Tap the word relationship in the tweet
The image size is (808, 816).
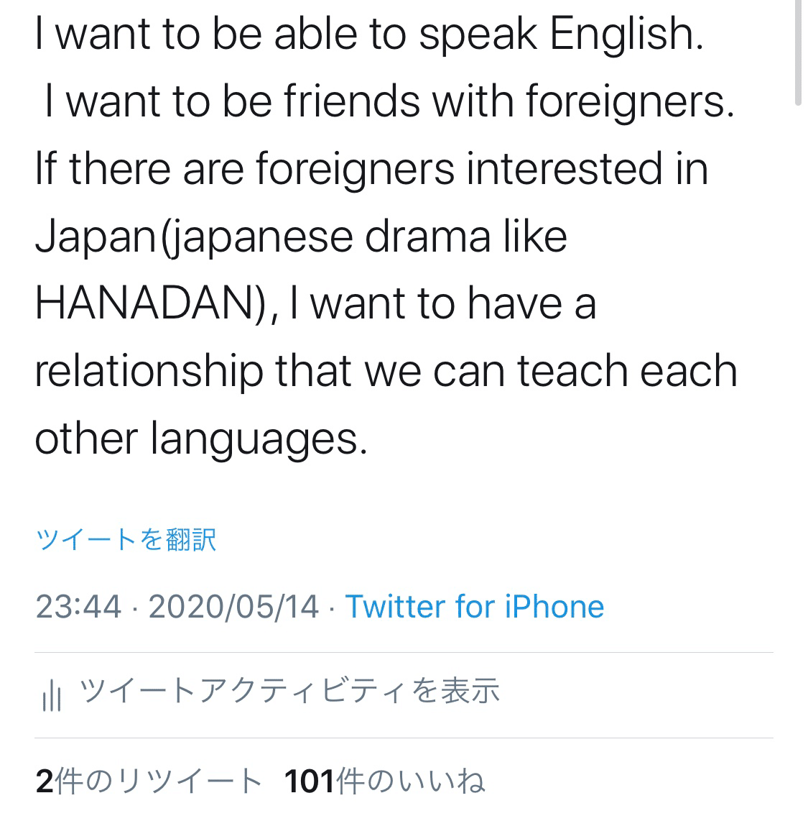click(x=149, y=372)
